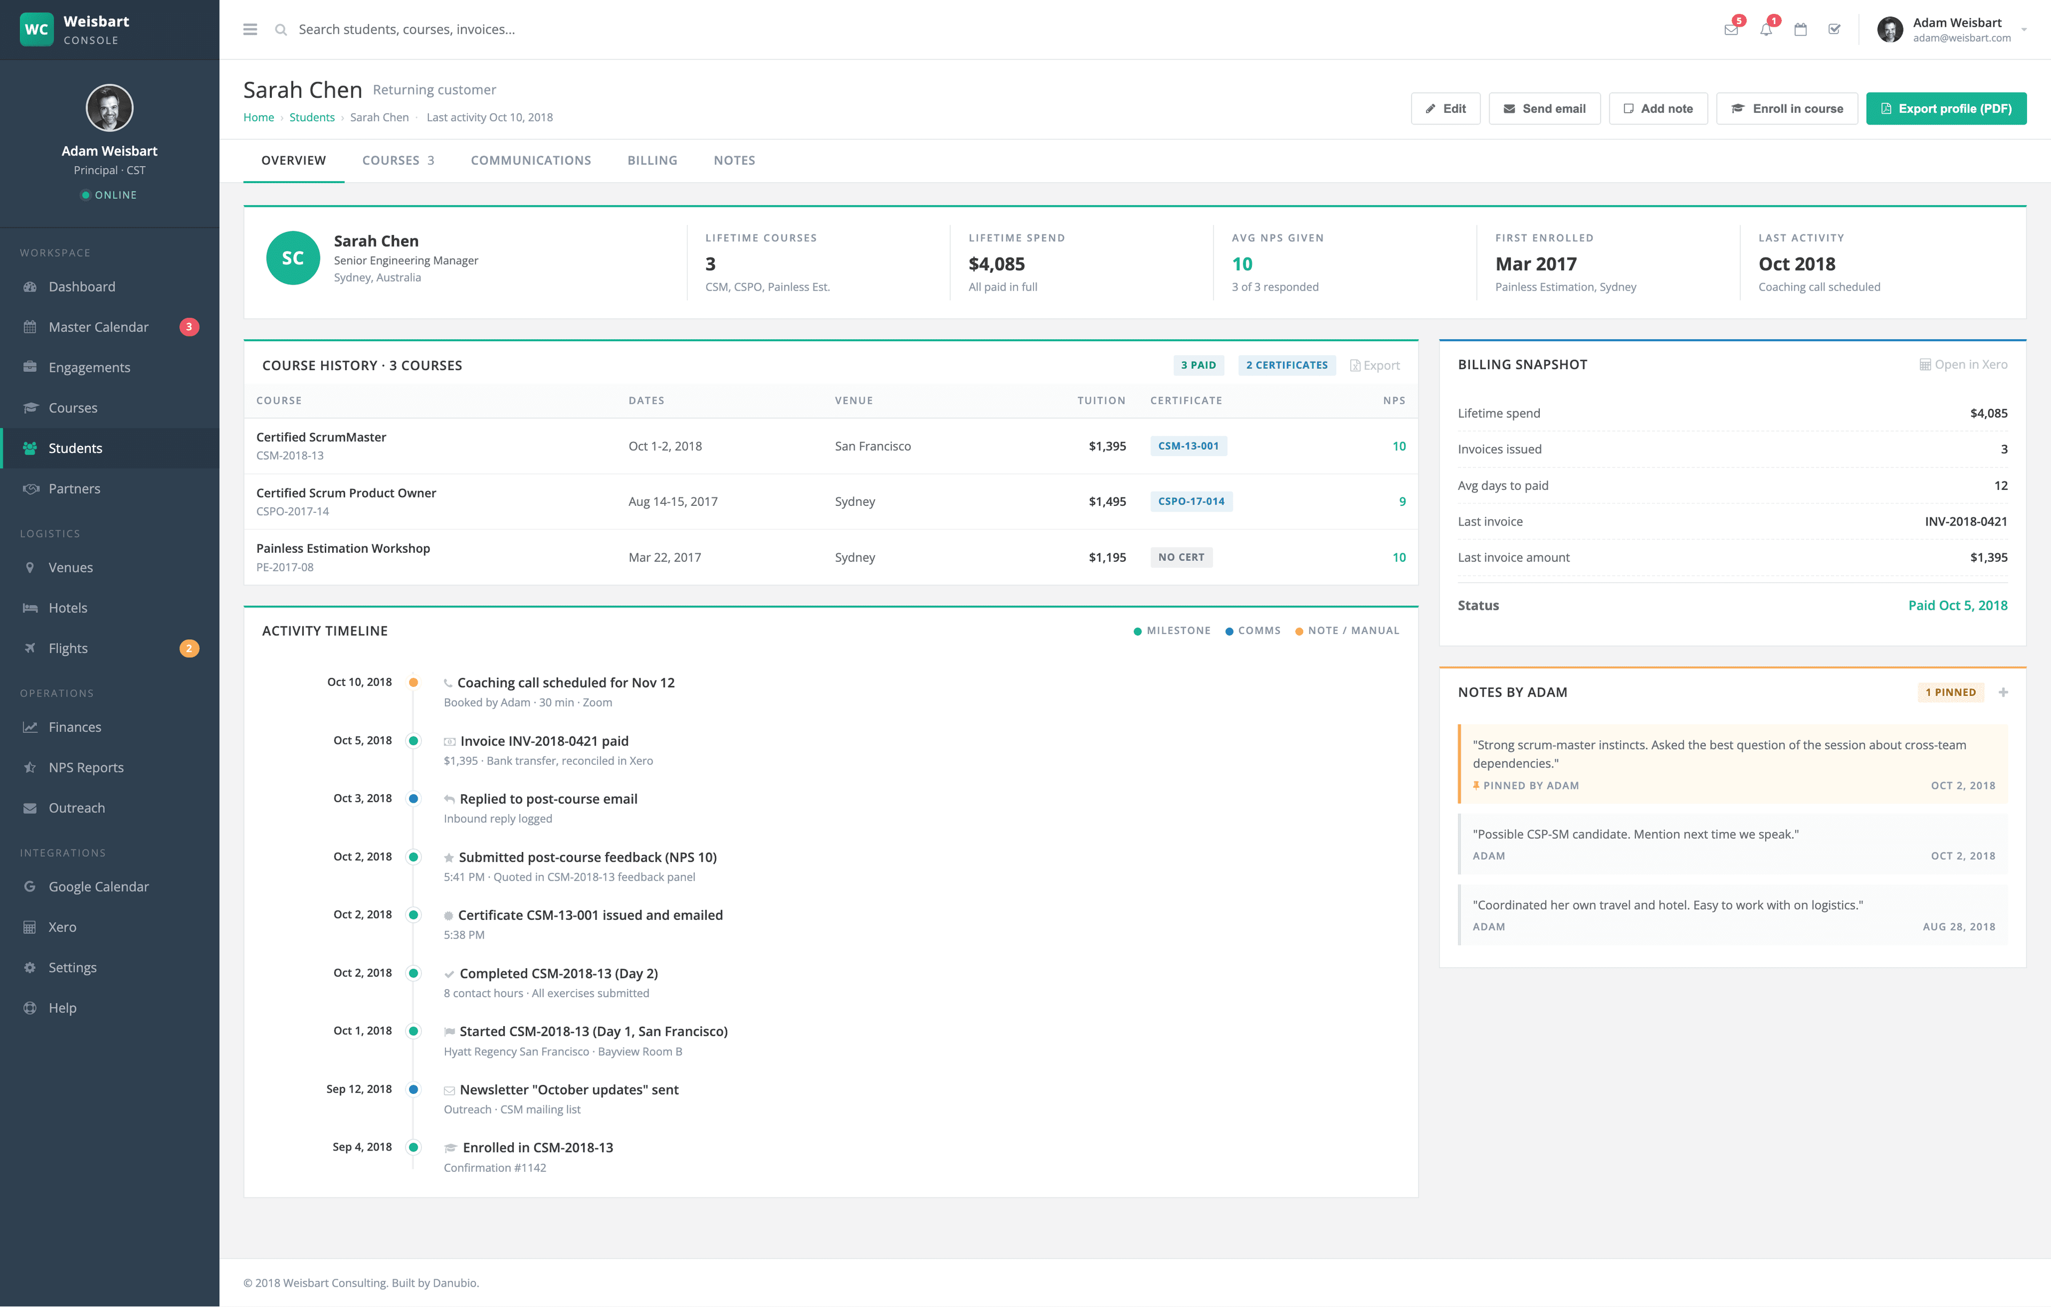Switch to the Notes tab
2051x1307 pixels.
pos(734,160)
